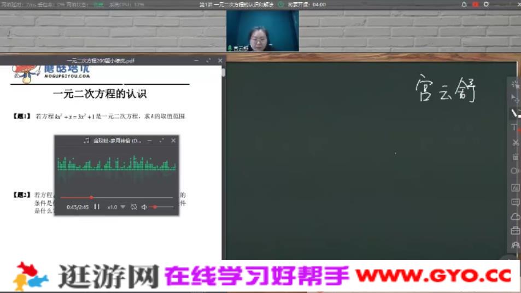
Task: Click the teacher's video thumbnail
Action: [x=262, y=31]
